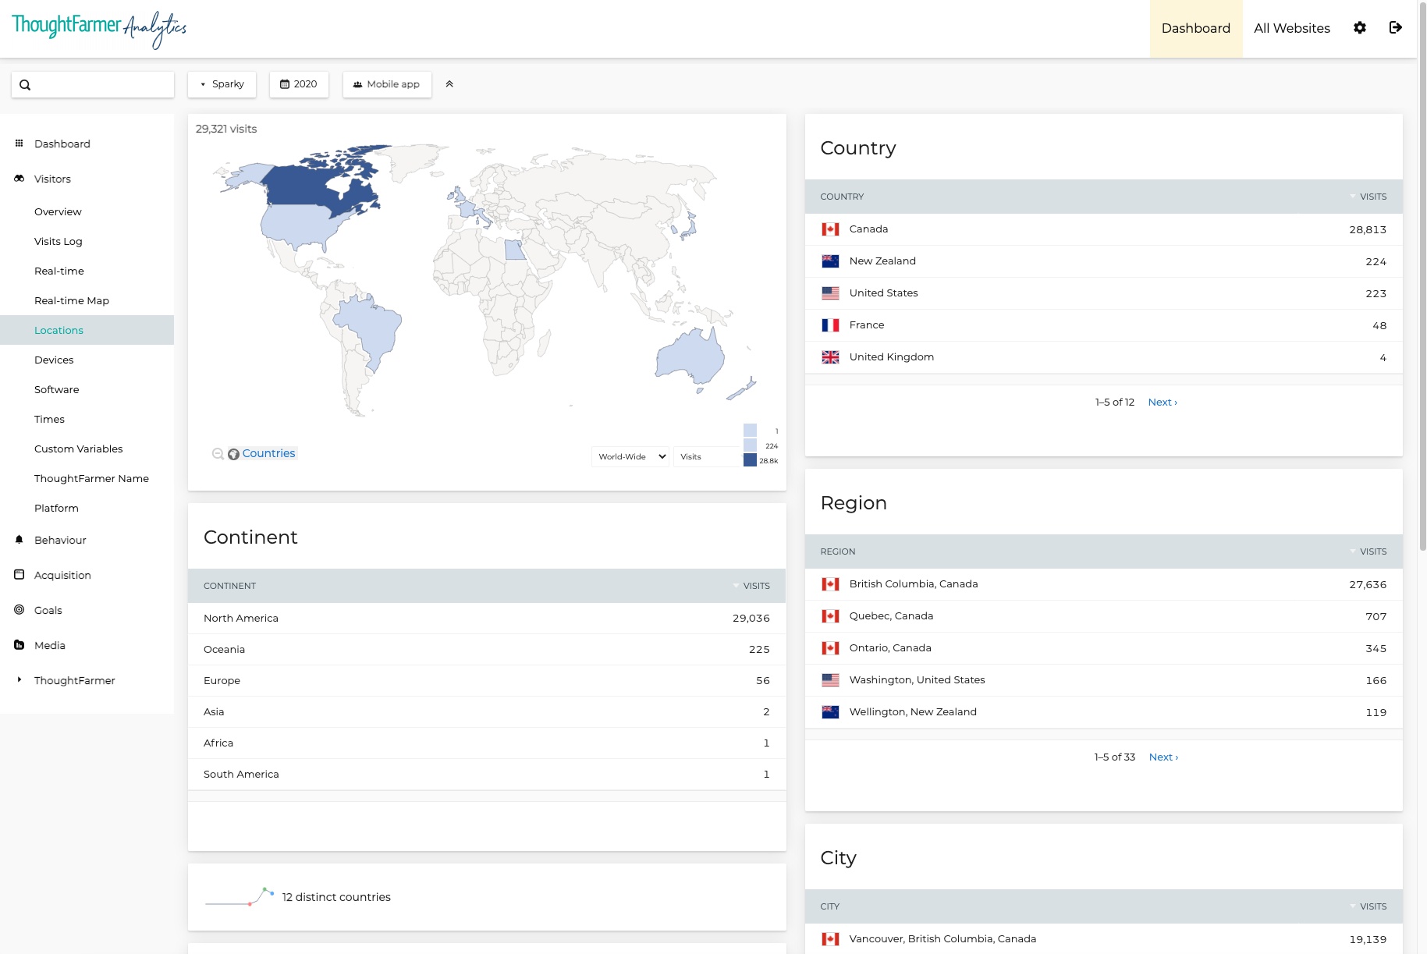Click inside the search input field
Screen dimensions: 1427x954
(x=93, y=85)
